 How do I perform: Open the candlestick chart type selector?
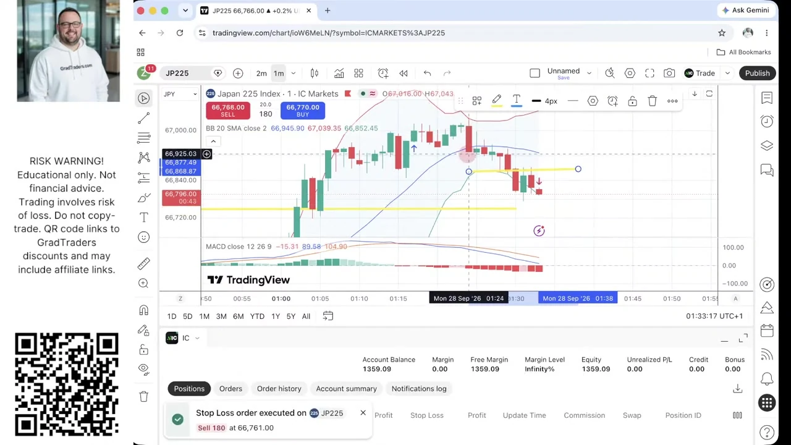click(315, 73)
